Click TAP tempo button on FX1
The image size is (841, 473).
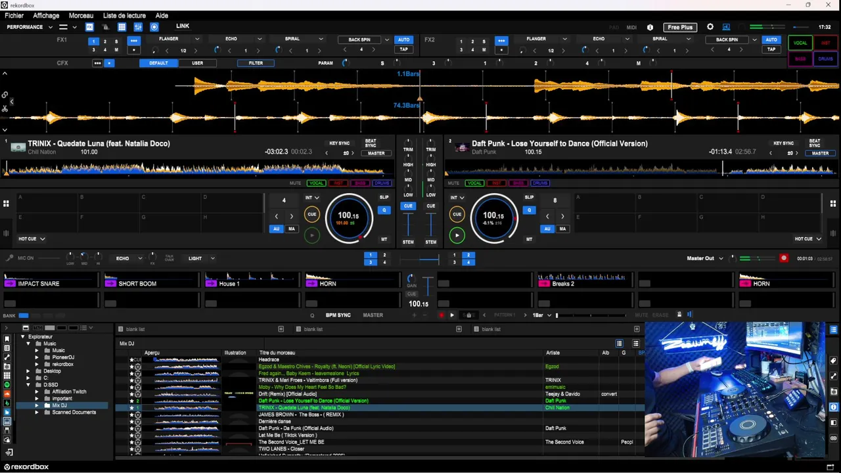[x=403, y=49]
